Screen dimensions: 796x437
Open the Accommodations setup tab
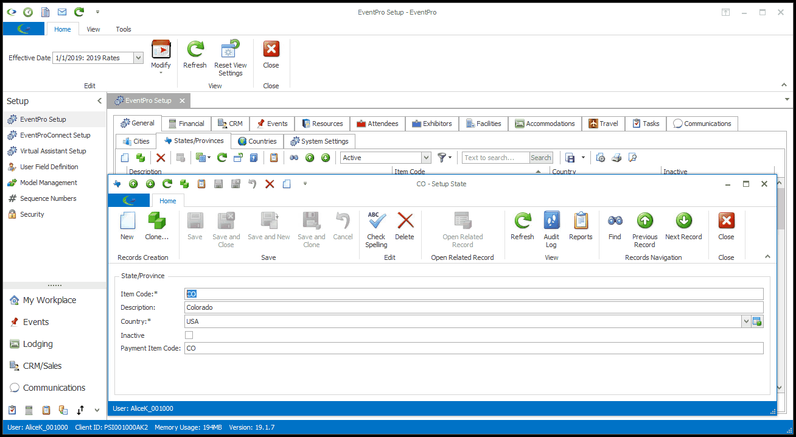coord(545,124)
